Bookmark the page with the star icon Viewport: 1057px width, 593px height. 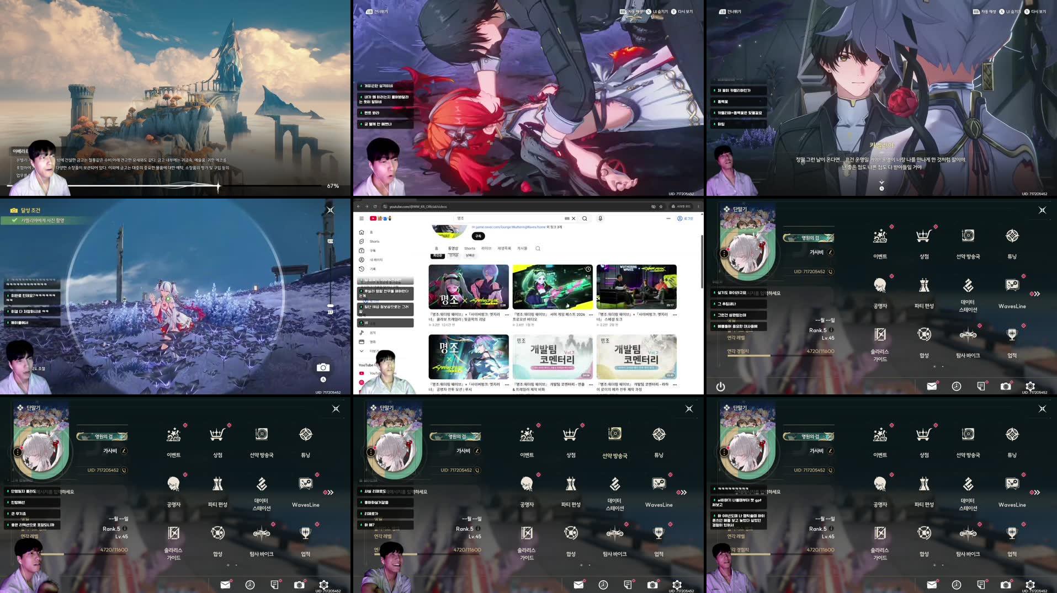click(x=661, y=206)
